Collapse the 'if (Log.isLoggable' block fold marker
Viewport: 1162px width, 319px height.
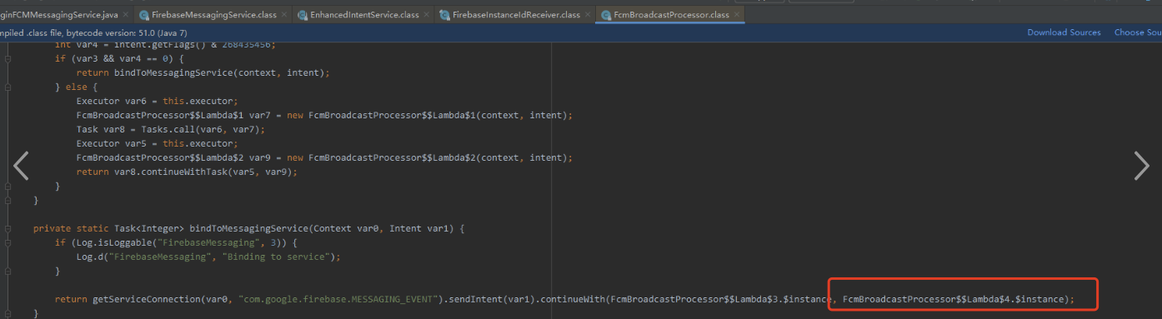click(x=8, y=242)
